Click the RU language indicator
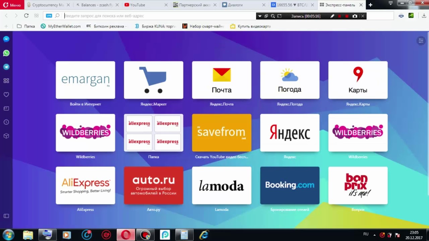The width and height of the screenshot is (429, 241). point(366,234)
